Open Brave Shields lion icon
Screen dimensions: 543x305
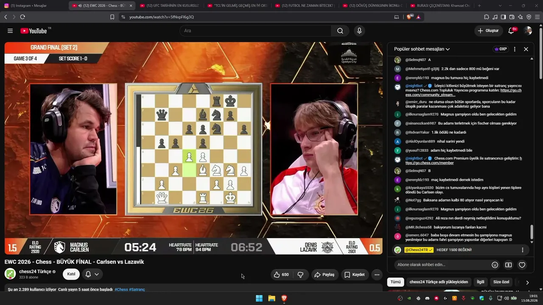pos(409,17)
